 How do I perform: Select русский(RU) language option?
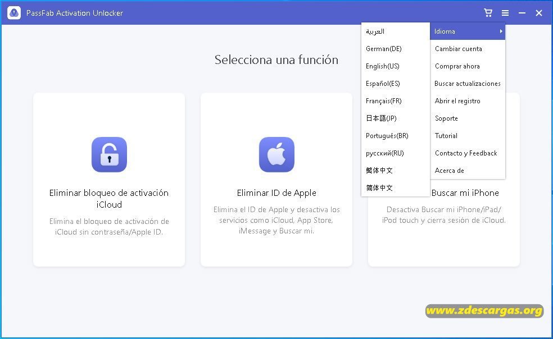[395, 153]
